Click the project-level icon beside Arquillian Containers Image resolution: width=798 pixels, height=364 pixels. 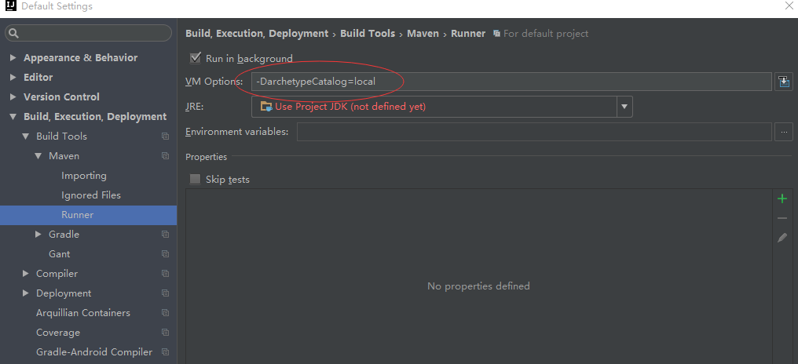tap(165, 313)
